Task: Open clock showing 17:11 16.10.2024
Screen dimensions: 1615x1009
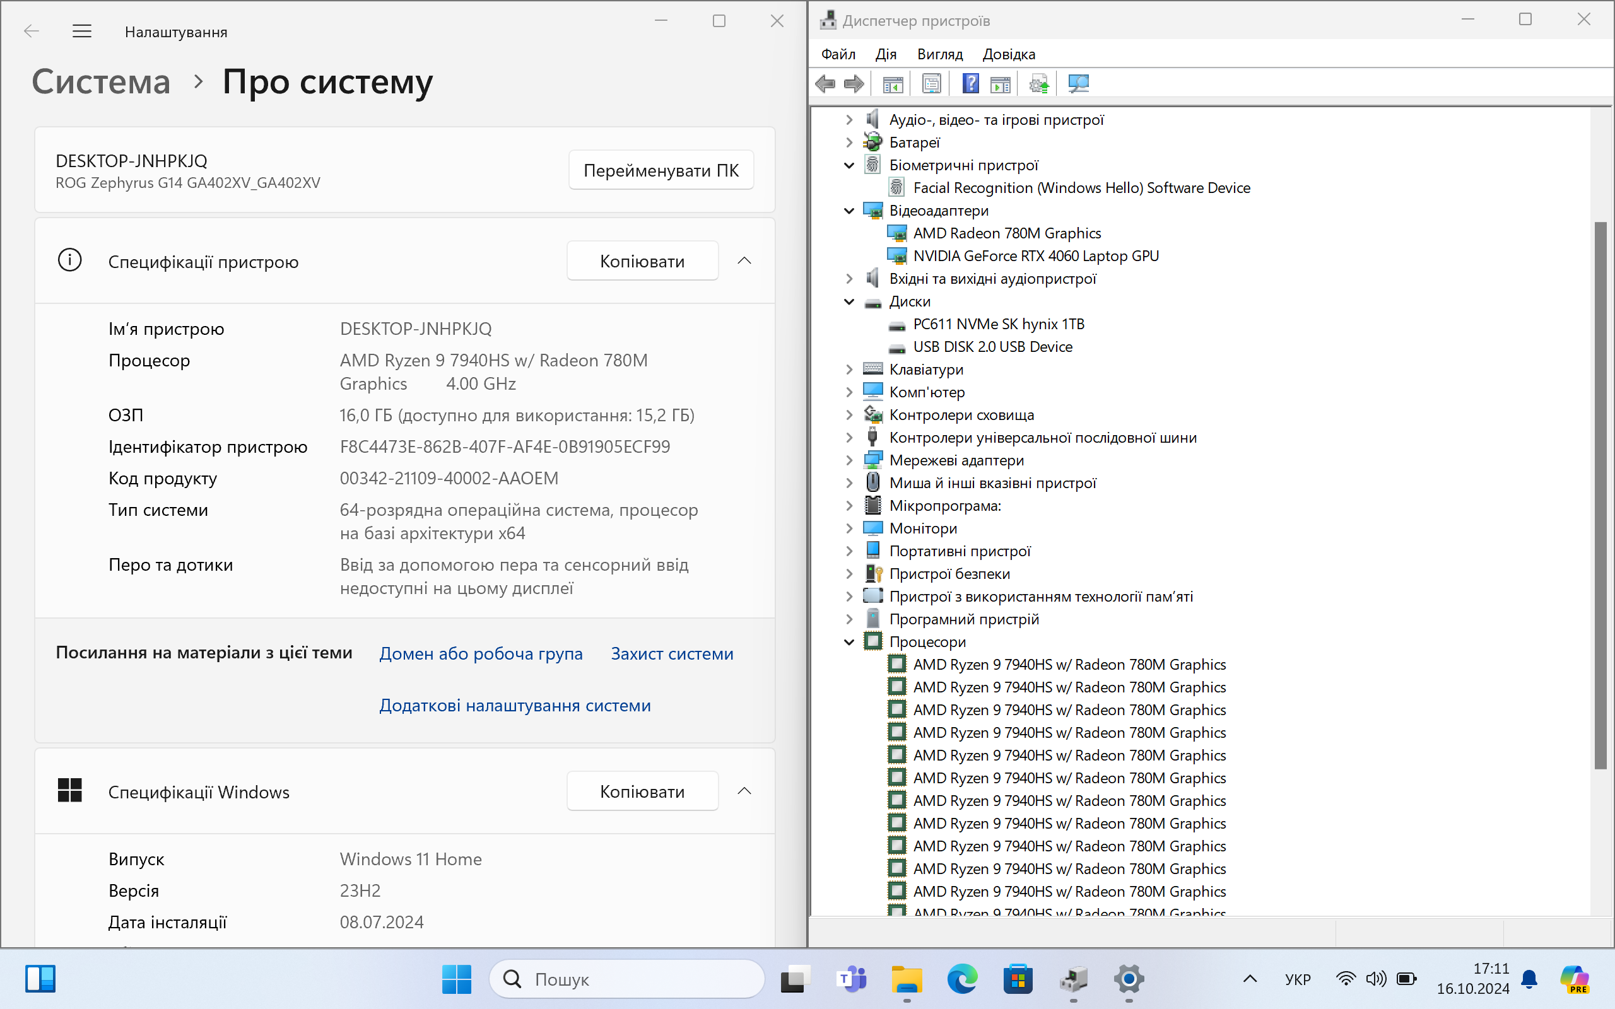Action: 1474,979
